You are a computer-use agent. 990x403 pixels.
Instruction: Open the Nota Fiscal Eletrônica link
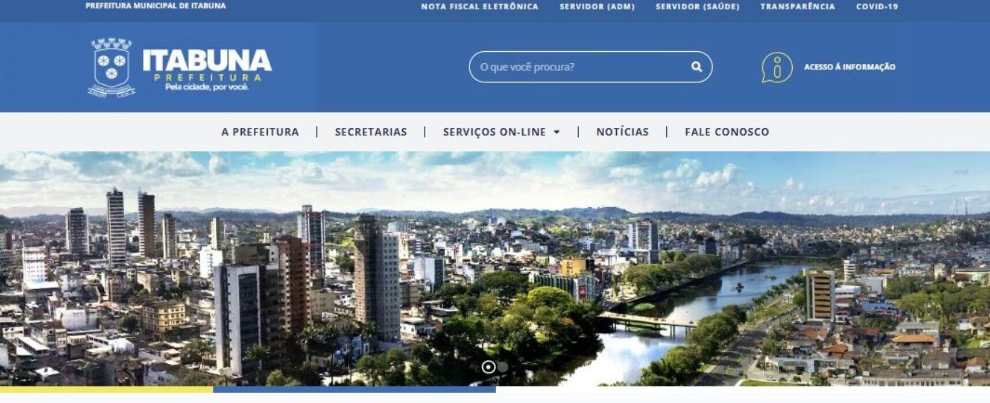(x=479, y=6)
